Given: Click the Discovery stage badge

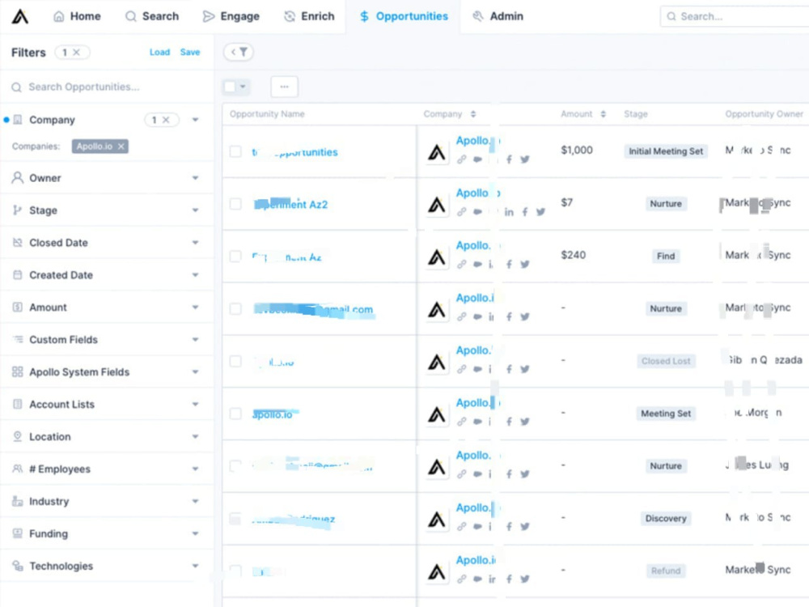Looking at the screenshot, I should click(x=666, y=518).
